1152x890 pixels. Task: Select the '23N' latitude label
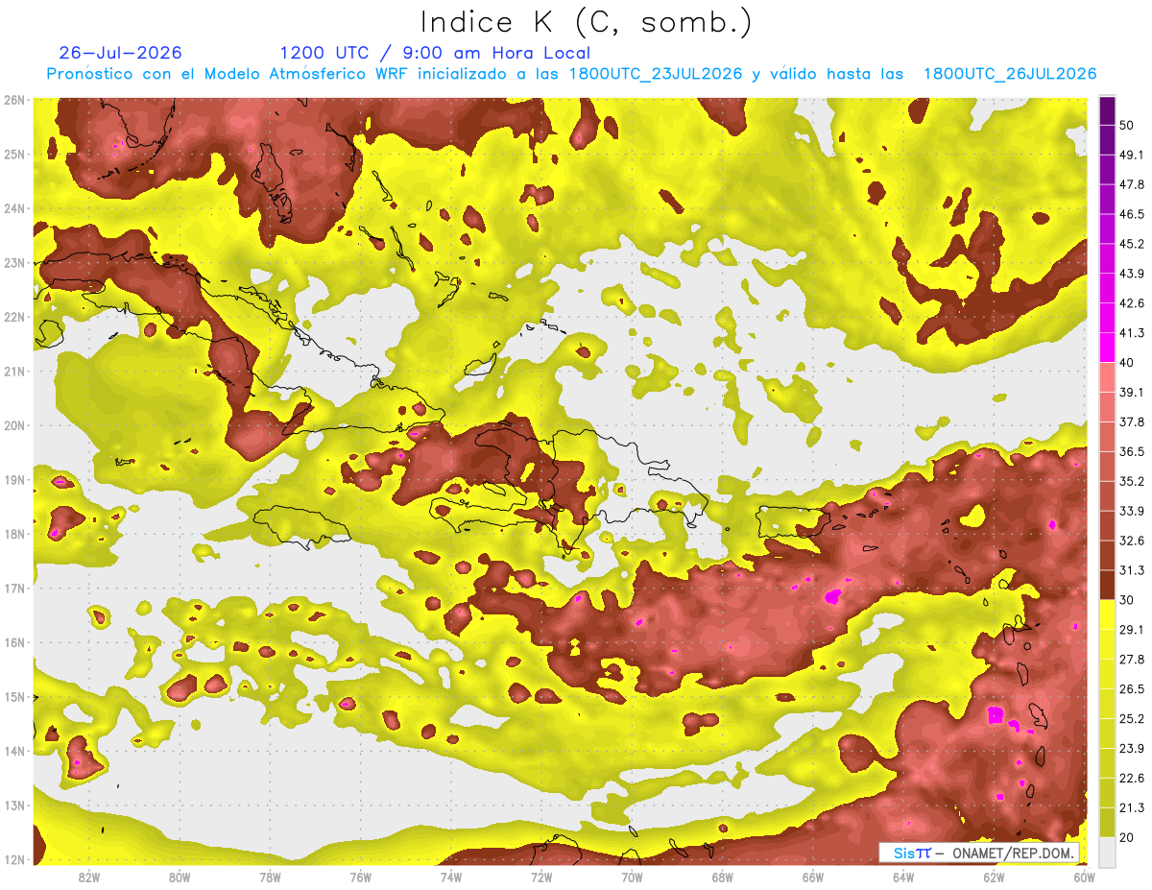pos(13,262)
